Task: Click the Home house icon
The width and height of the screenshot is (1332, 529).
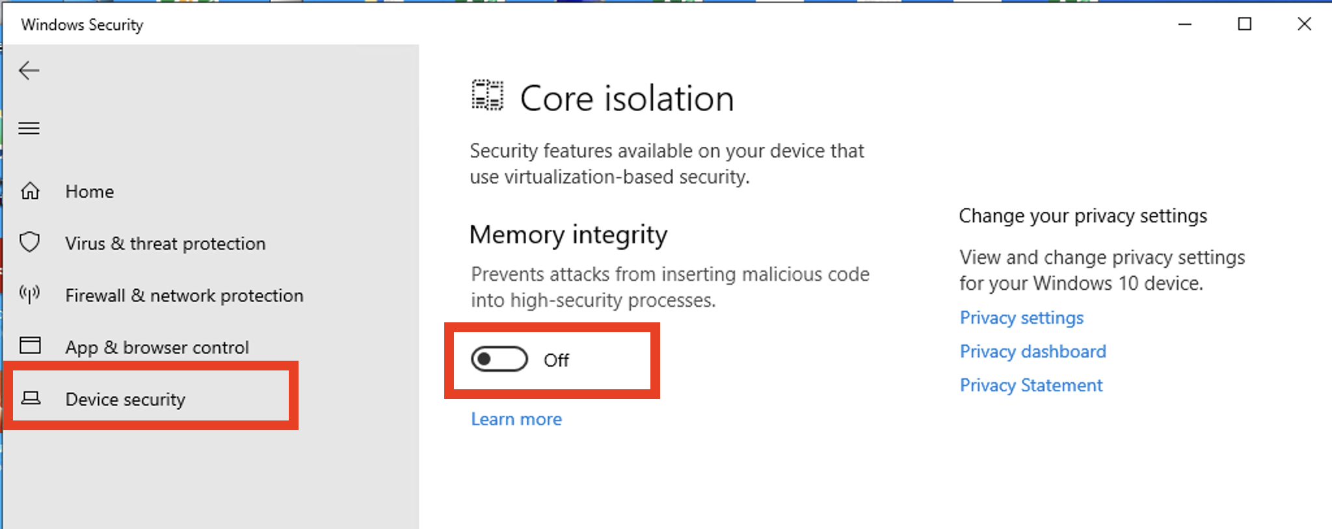Action: tap(31, 191)
